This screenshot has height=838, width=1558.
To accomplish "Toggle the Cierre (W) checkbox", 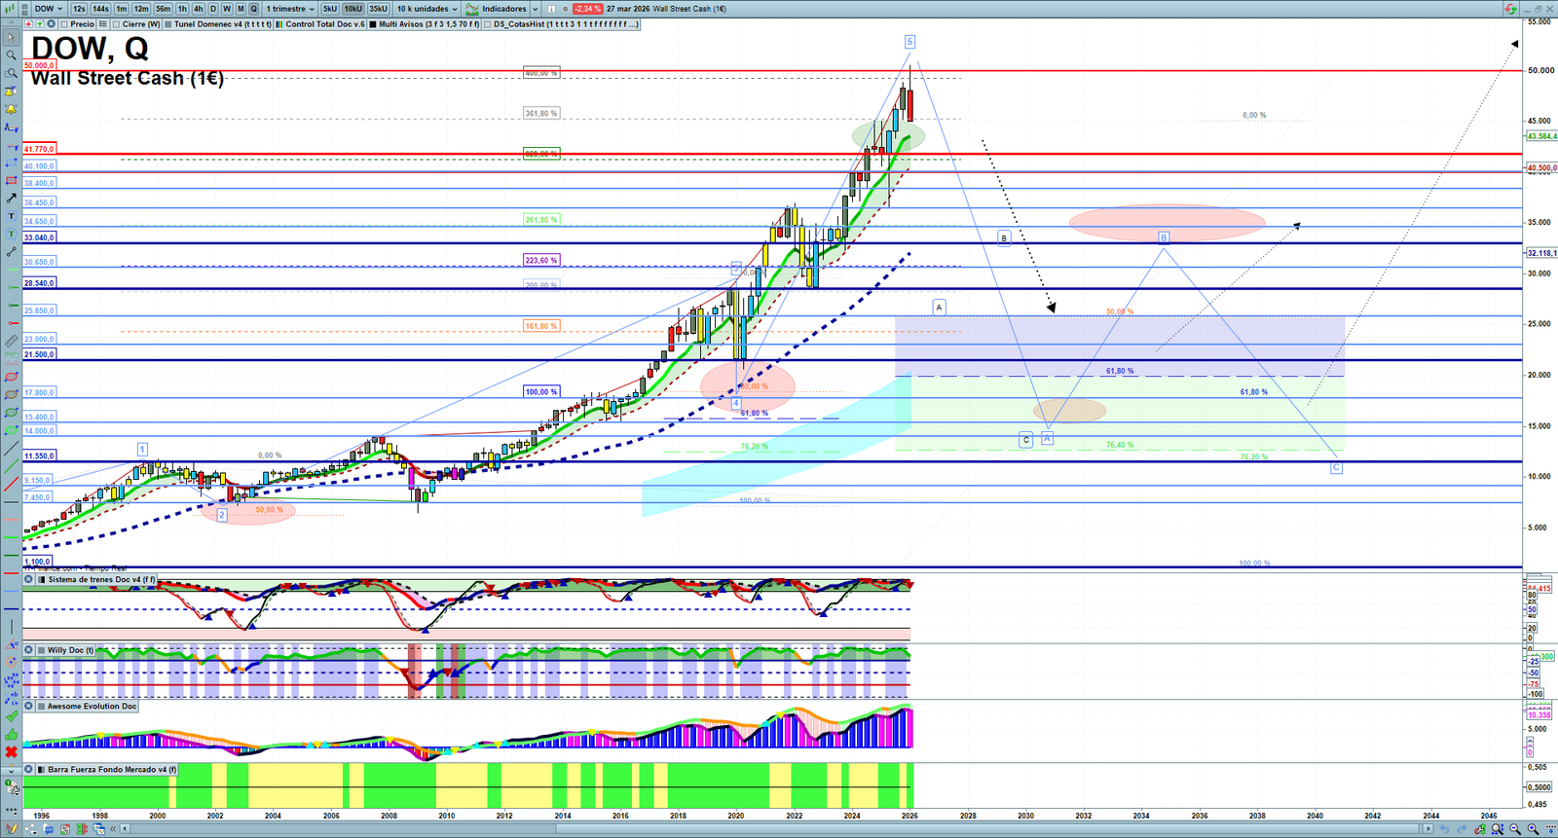I will 117,24.
